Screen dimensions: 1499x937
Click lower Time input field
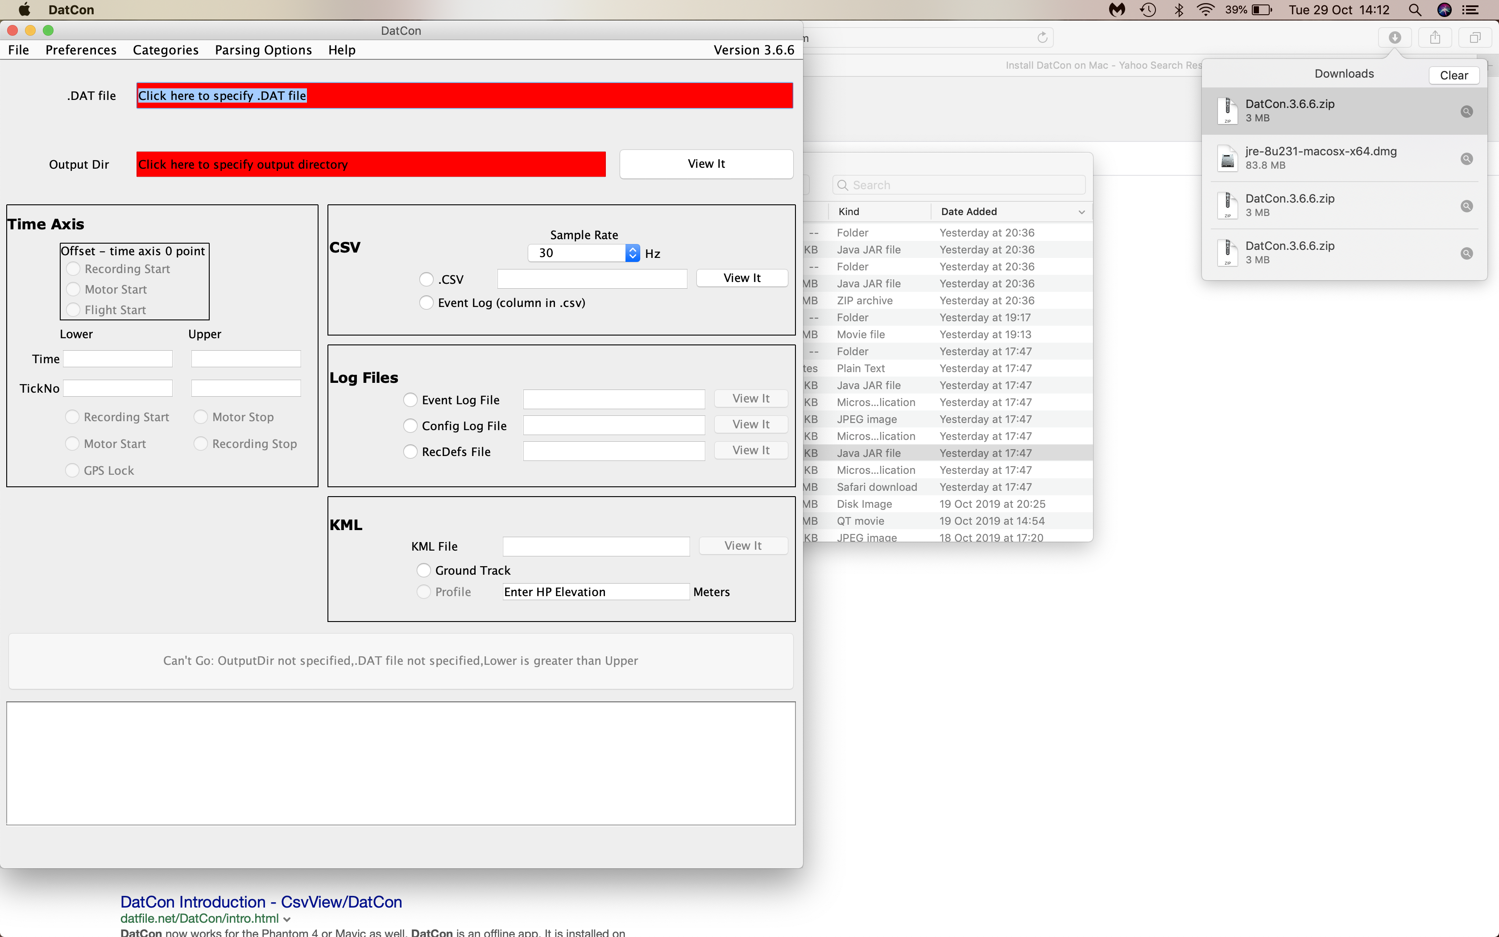coord(118,359)
